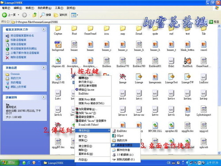221x166 pixels.
Task: Select the LinError text file
Action: click(204, 78)
